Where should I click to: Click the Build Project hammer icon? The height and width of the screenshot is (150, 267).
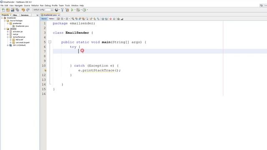click(x=62, y=10)
